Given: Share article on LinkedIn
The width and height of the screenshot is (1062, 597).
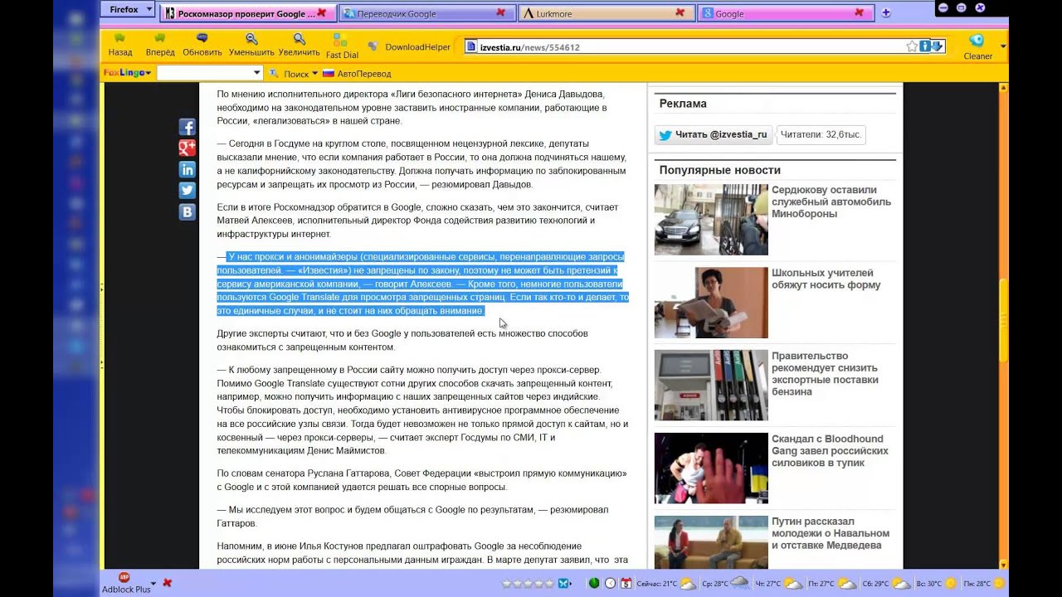Looking at the screenshot, I should pos(188,169).
